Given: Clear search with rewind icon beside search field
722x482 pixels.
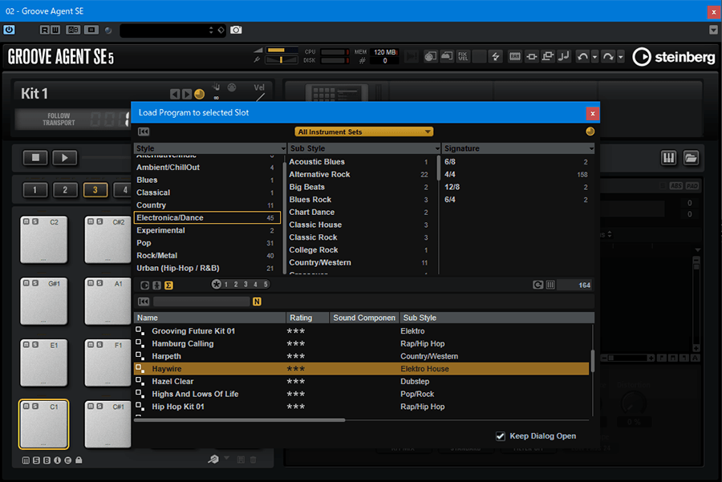Looking at the screenshot, I should [144, 302].
